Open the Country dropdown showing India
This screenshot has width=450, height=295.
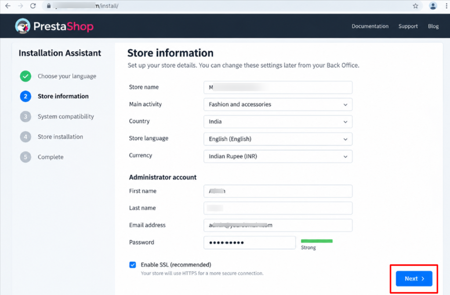(x=278, y=122)
